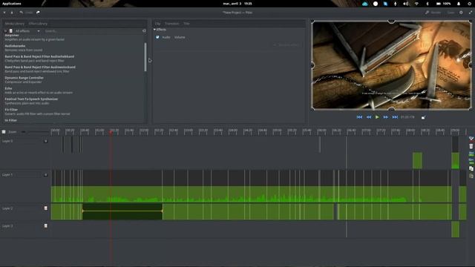Open the gear main menu in header
Image resolution: width=475 pixels, height=267 pixels.
click(x=461, y=13)
